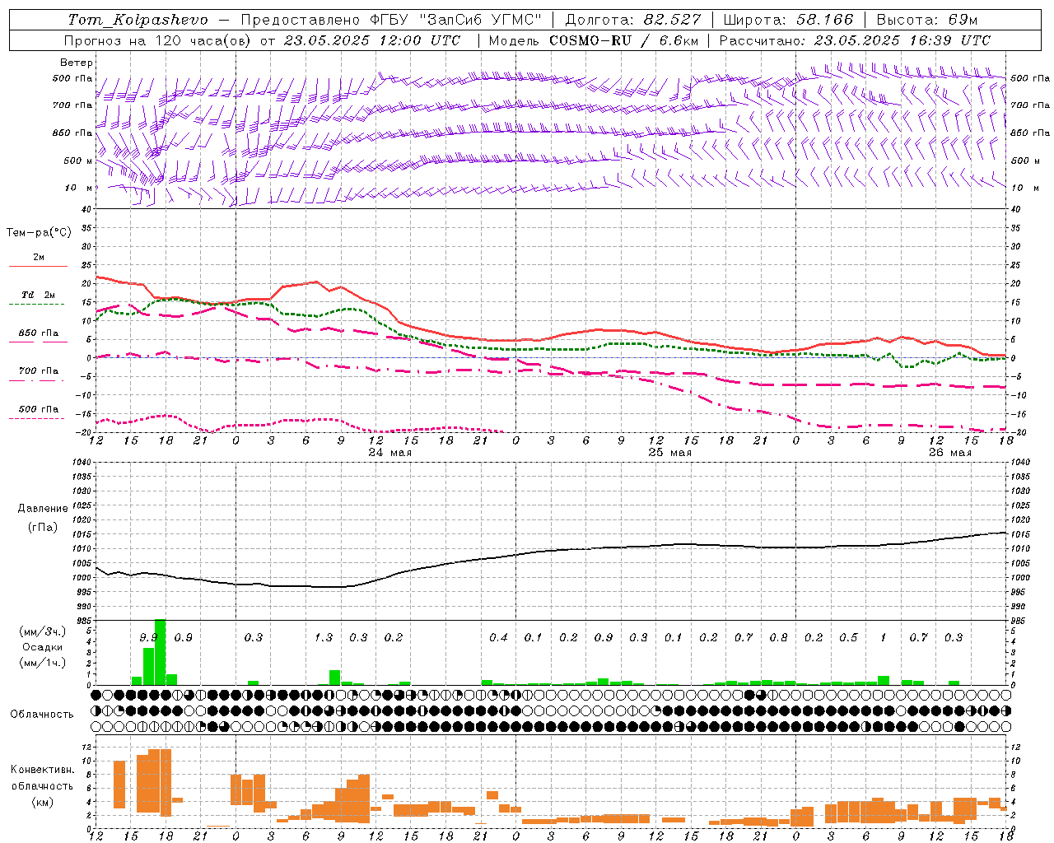Click the '25 мая' date label

pos(669,453)
